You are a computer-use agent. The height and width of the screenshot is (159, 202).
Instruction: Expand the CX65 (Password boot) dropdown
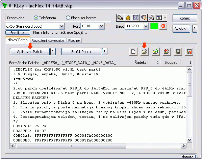pos(61,26)
